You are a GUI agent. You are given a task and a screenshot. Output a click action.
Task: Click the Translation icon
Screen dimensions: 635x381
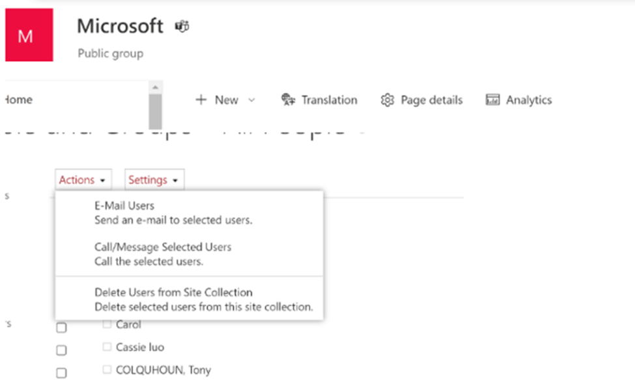[288, 99]
